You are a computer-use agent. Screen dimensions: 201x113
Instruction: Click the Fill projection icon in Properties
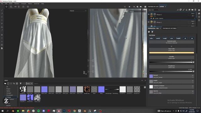[149, 32]
